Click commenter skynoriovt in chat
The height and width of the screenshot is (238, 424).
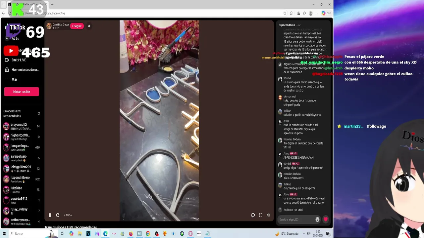(290, 97)
